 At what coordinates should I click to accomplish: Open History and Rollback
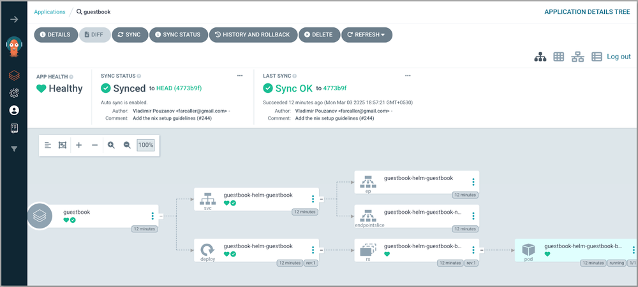tap(253, 35)
